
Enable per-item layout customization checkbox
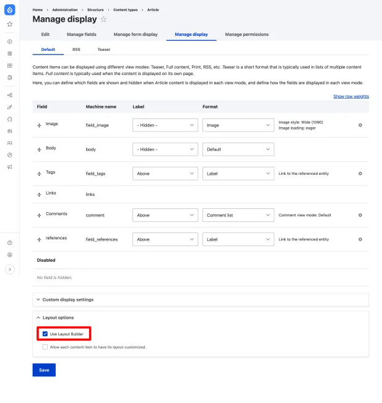(45, 347)
